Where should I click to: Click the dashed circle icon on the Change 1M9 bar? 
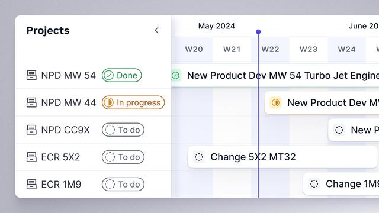point(314,184)
